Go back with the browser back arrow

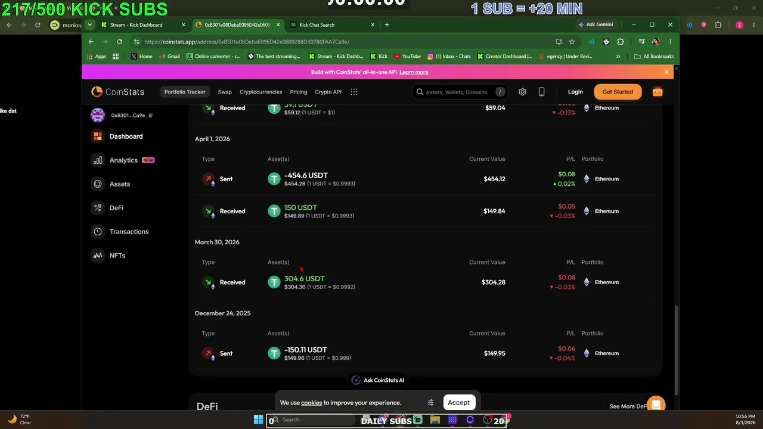pyautogui.click(x=91, y=42)
